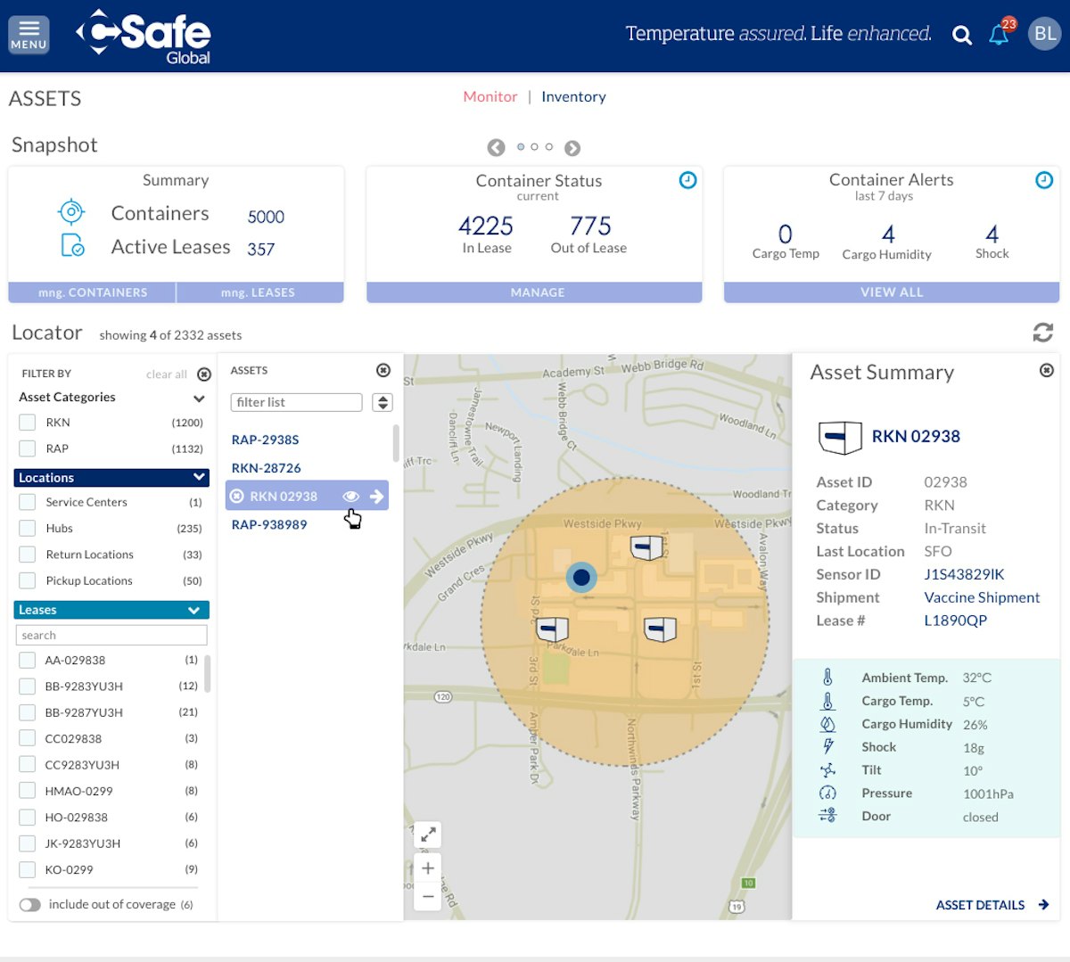Refresh the Locator using the refresh icon
The height and width of the screenshot is (962, 1070).
coord(1043,333)
